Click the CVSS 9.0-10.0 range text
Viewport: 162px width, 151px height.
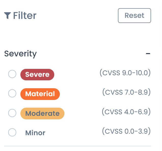click(x=125, y=73)
